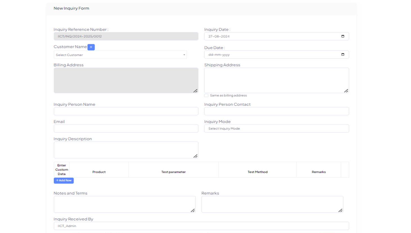
Task: Click the Inquiry Received By field
Action: [x=201, y=226]
